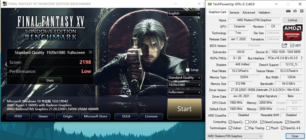
Task: Click the GPU-Z screenshot camera icon
Action: [288, 11]
